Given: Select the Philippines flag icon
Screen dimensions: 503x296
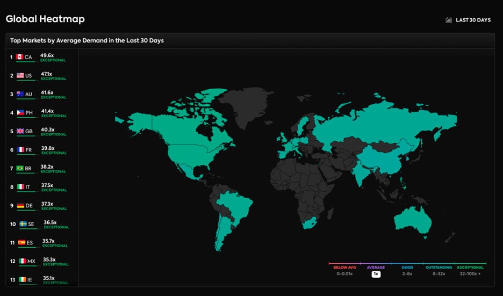Looking at the screenshot, I should point(20,113).
